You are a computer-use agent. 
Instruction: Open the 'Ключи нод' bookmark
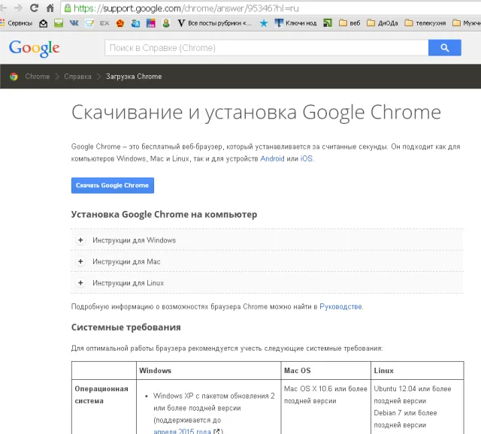click(x=295, y=23)
